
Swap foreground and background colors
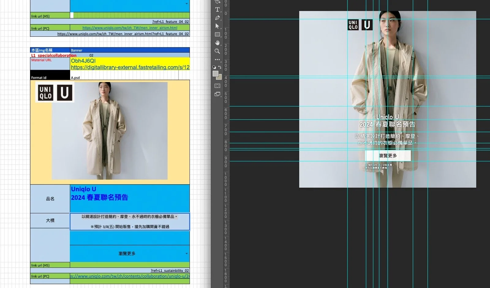pos(220,67)
